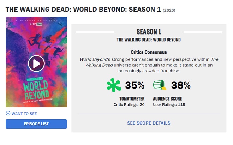Screen dimensions: 233x145
Task: Click the Season 1 heading
Action: [x=149, y=32]
